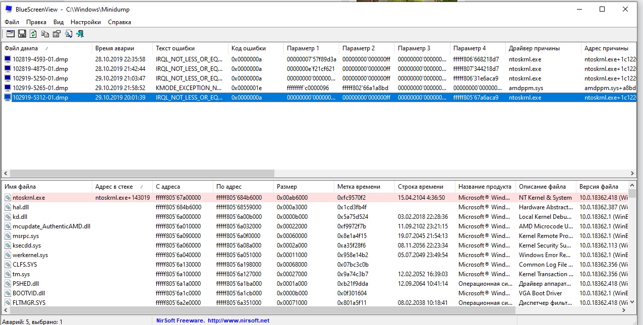Screen dimensions: 643x325
Task: Select the Hardware Abstract... description cell
Action: pyautogui.click(x=546, y=207)
